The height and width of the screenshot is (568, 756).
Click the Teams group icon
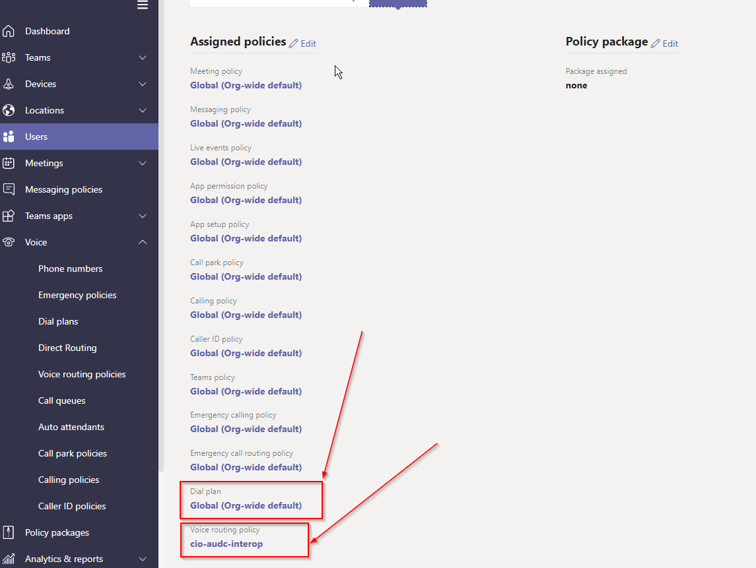tap(8, 58)
